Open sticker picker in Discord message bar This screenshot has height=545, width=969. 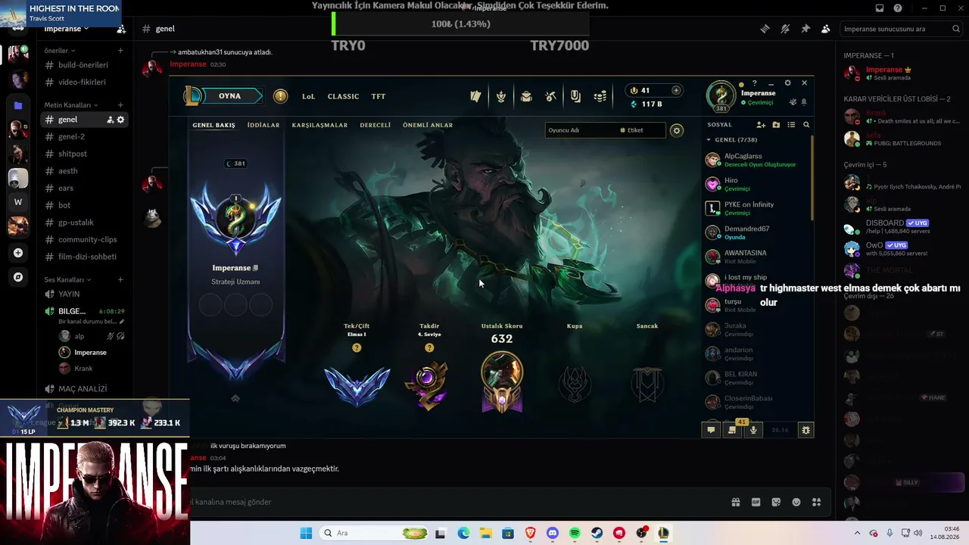click(x=776, y=502)
